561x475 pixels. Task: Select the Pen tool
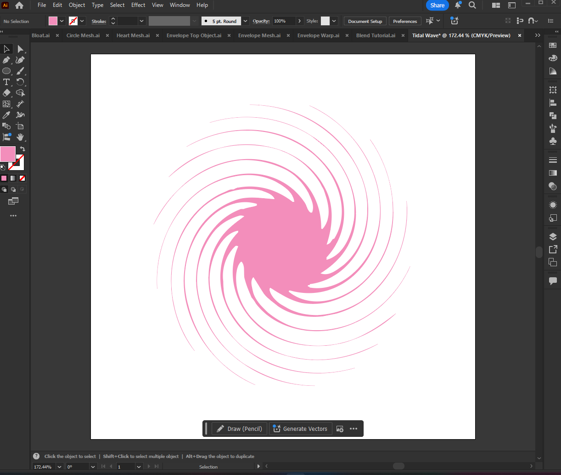(6, 60)
